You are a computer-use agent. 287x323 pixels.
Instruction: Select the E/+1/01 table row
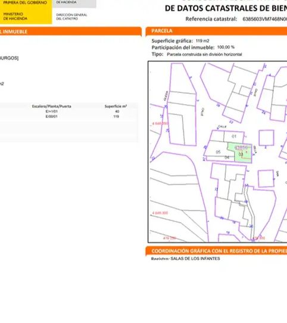(68, 111)
